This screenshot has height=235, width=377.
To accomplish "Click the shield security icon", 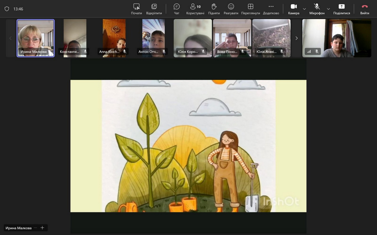I will [x=7, y=9].
